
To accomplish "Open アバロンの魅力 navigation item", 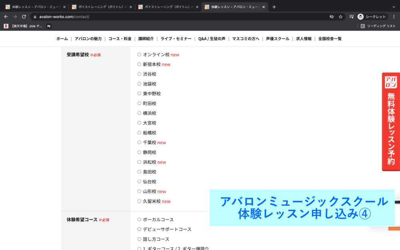I will 88,39.
